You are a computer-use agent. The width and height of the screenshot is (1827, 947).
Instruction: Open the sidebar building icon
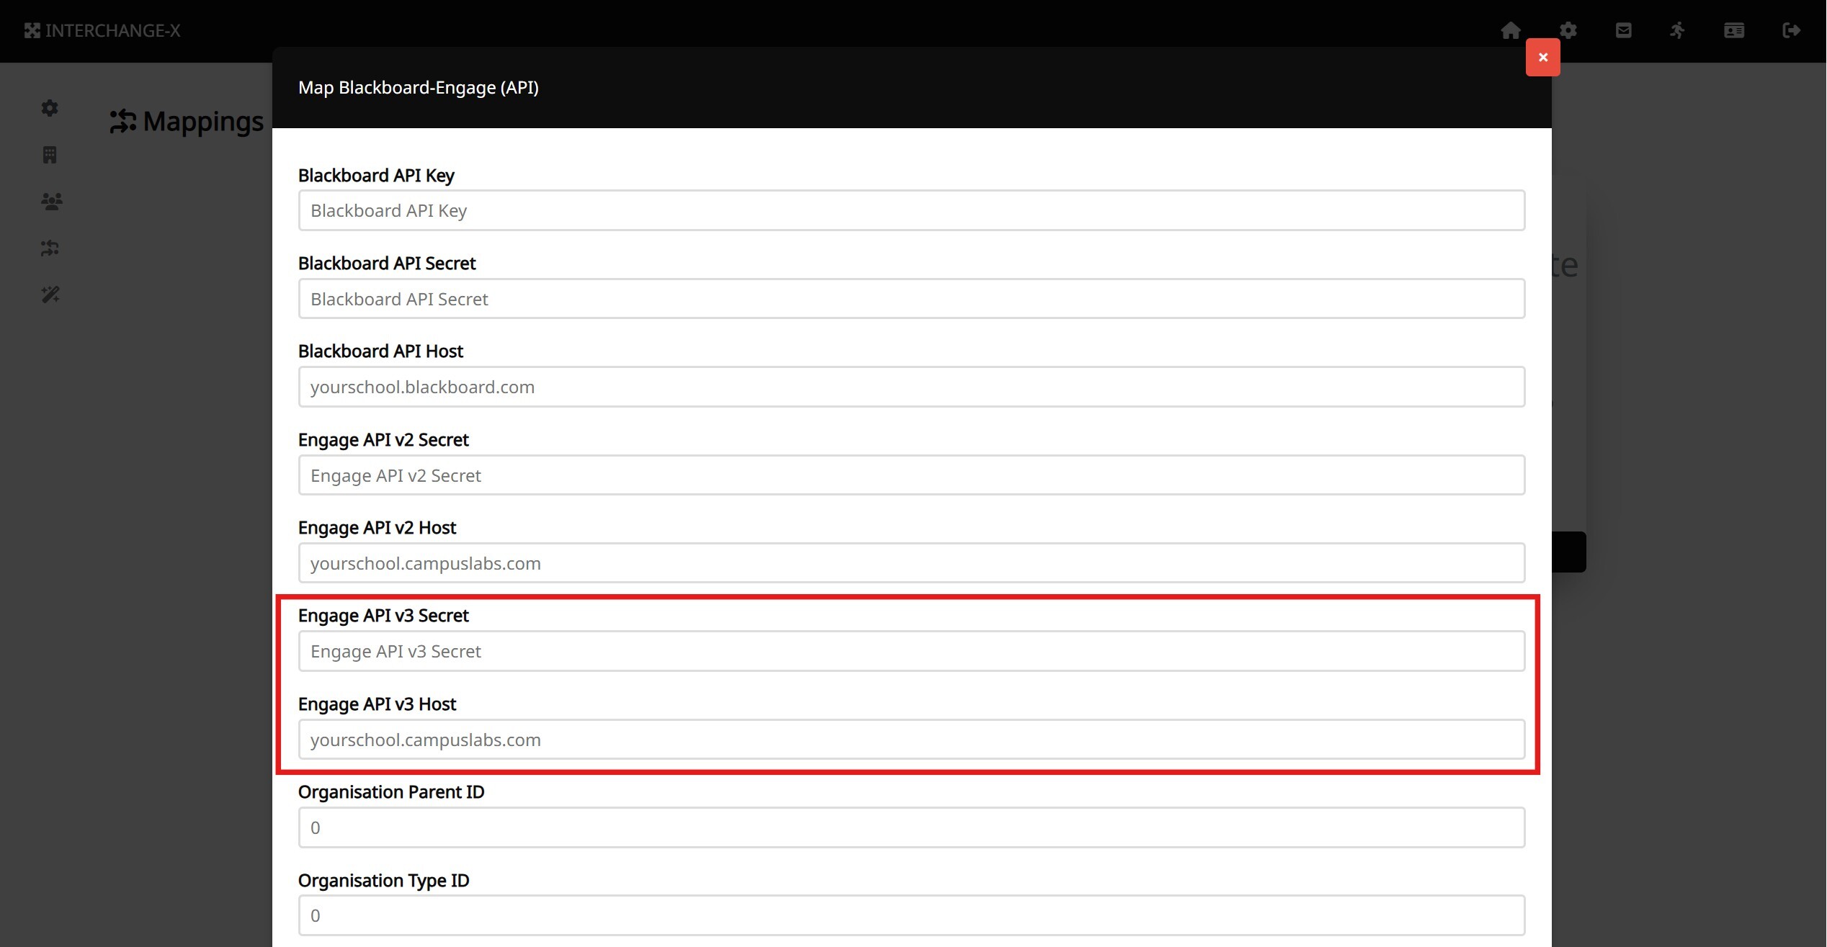(50, 155)
